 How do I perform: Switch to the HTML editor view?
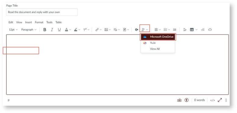213,100
